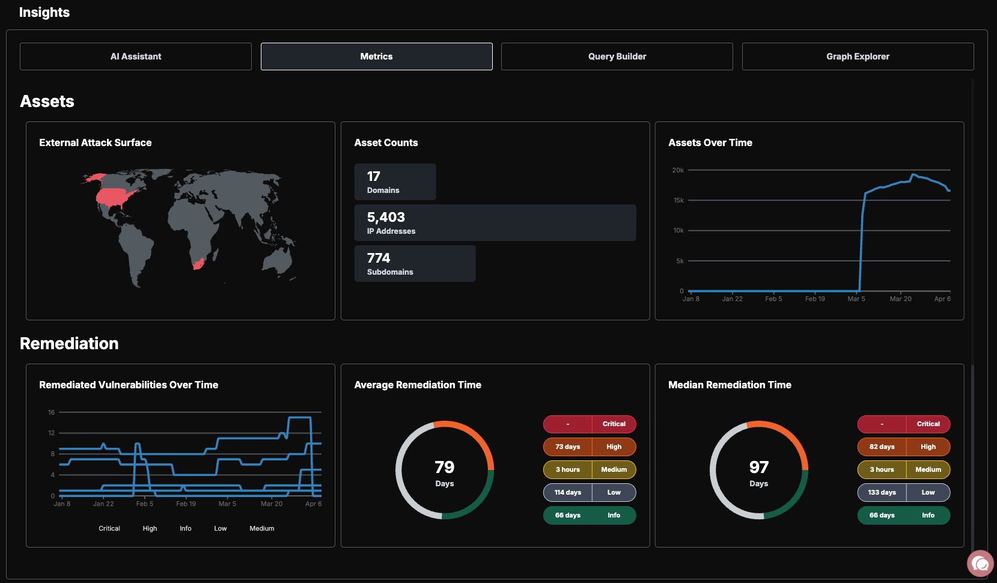Click the 97 Days median donut chart
The width and height of the screenshot is (997, 583).
(759, 470)
